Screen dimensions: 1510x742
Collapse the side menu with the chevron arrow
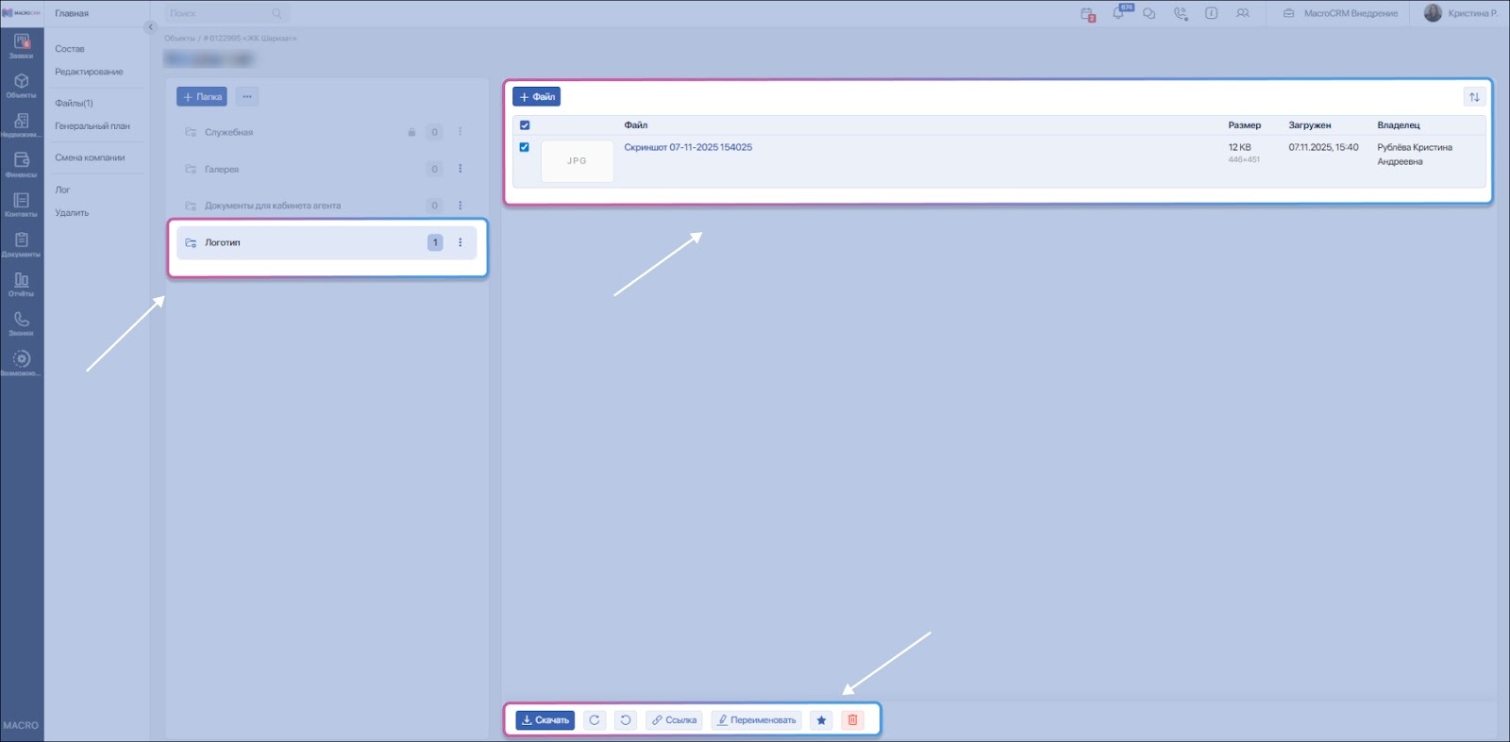pyautogui.click(x=150, y=27)
